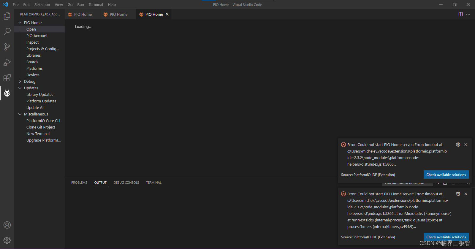Click Check available solutions in upper notification
The image size is (475, 249).
tap(446, 175)
